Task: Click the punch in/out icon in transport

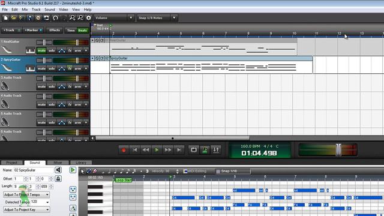Action: [x=216, y=150]
